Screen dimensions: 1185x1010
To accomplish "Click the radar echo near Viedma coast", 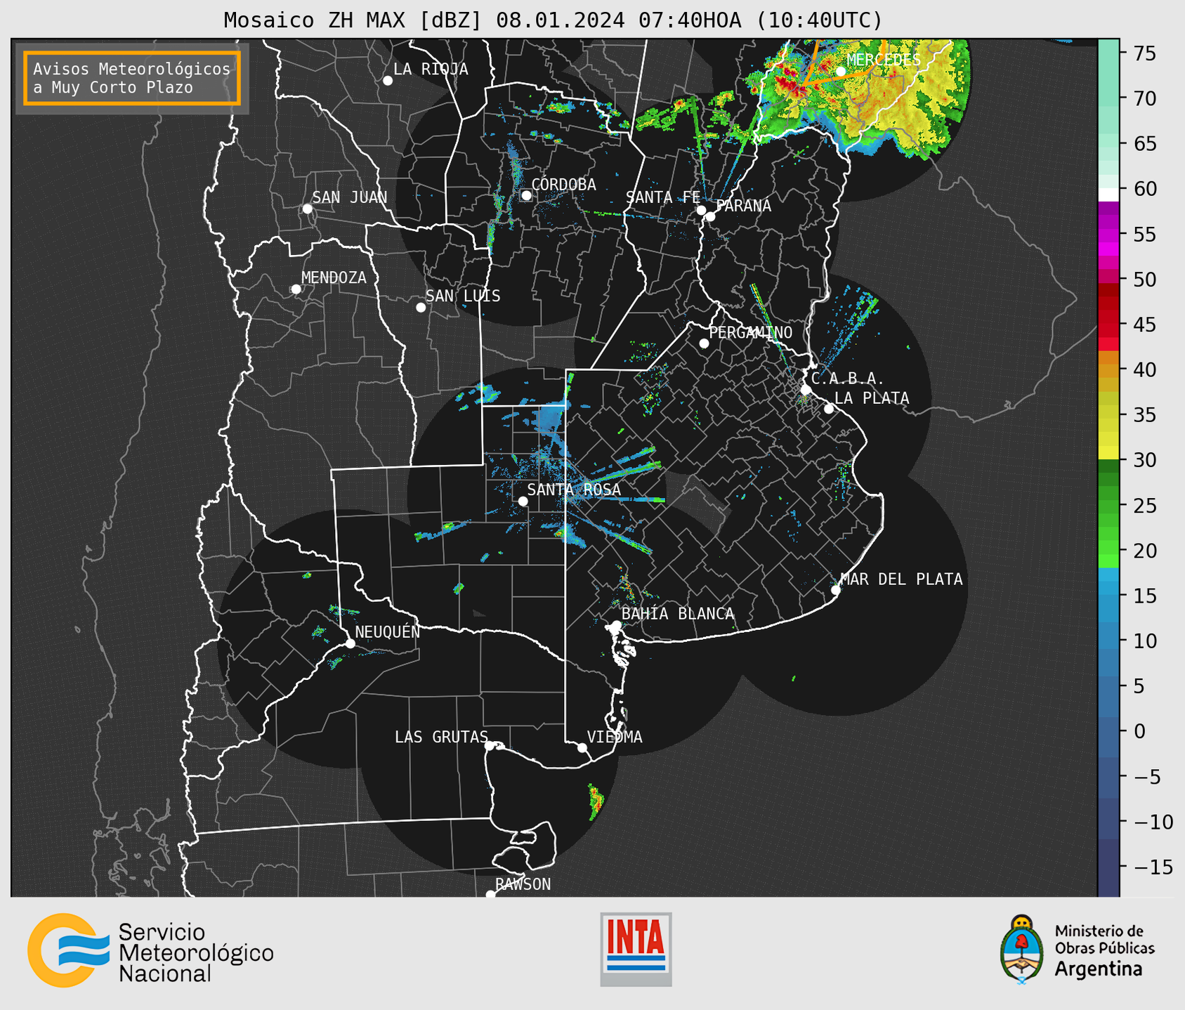I will (596, 801).
